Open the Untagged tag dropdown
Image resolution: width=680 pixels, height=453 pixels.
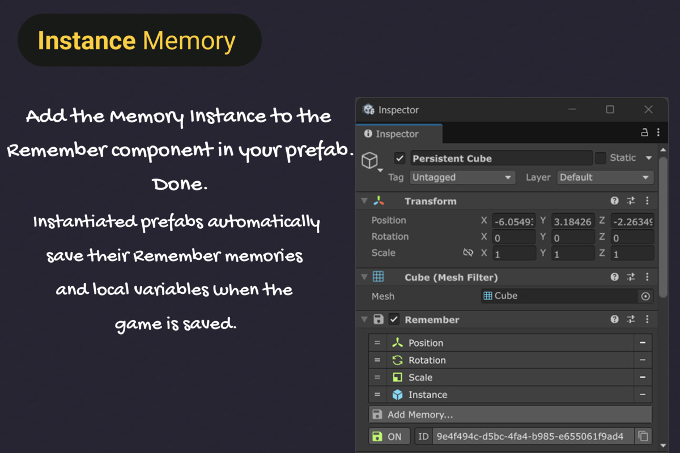(462, 177)
